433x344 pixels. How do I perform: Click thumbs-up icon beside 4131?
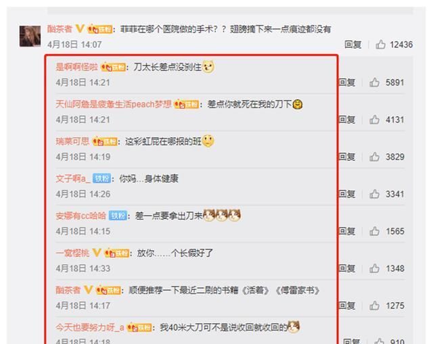(x=374, y=120)
